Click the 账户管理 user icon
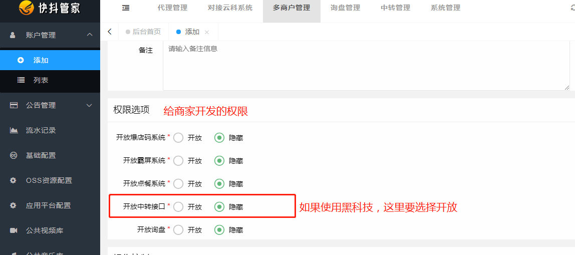 click(x=13, y=35)
